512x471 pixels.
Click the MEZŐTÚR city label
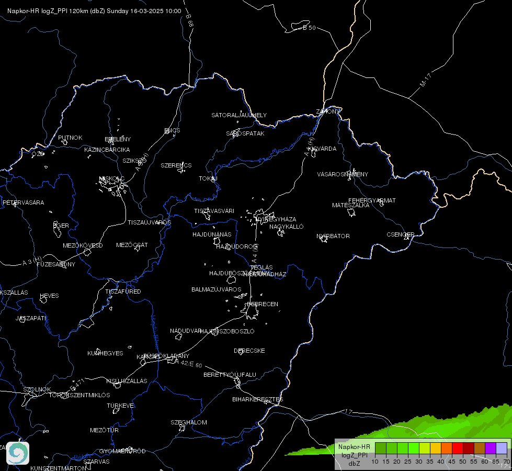coord(104,430)
